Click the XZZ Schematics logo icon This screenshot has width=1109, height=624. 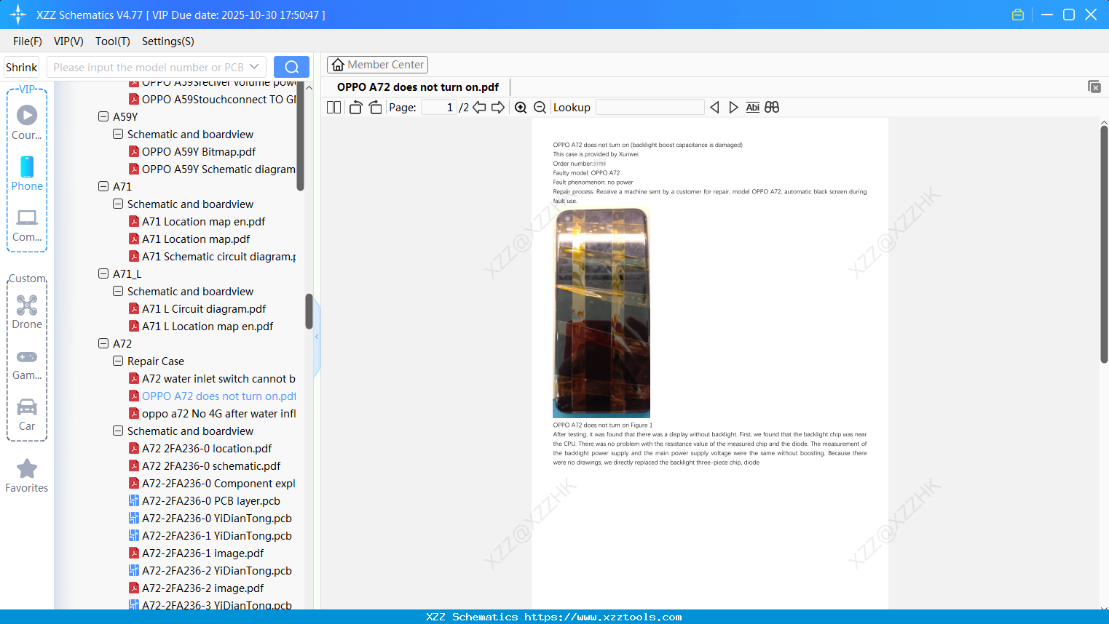point(18,15)
